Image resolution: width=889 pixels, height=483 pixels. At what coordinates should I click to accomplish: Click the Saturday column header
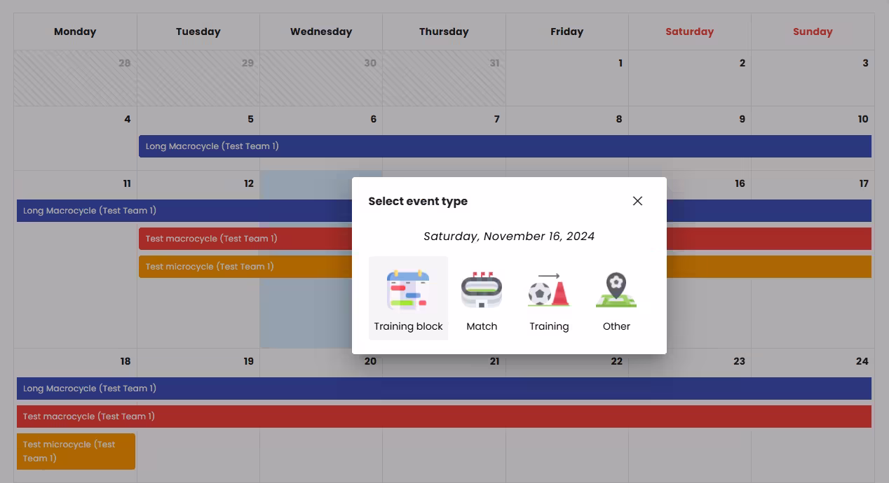pyautogui.click(x=689, y=31)
